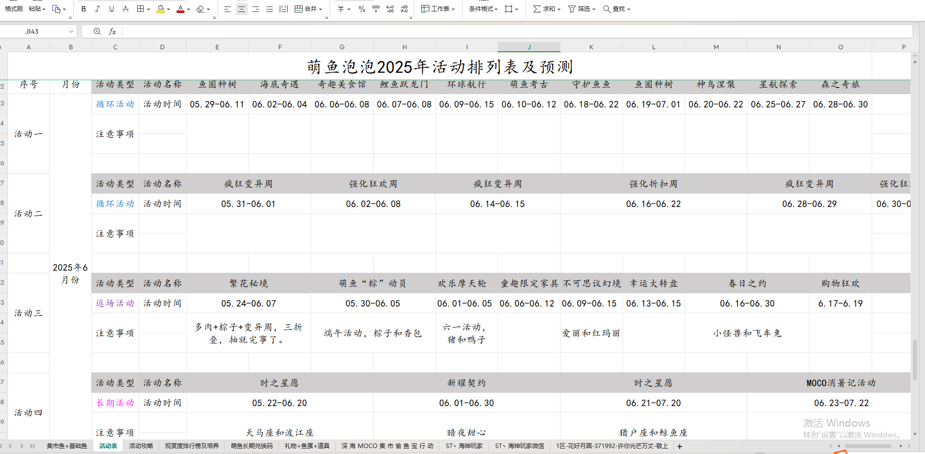Select title 萌鱼泡泡2025年活动排列表及预测

coord(440,66)
